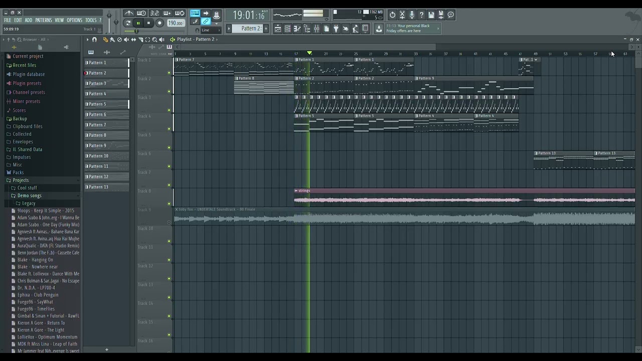This screenshot has height=361, width=642.
Task: Click the metronome icon
Action: tap(129, 14)
